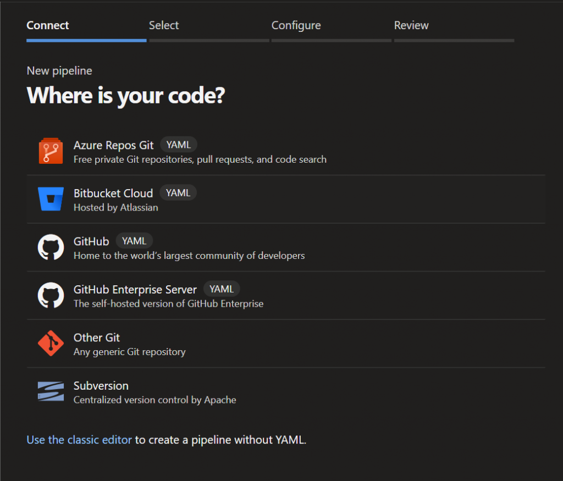
Task: Select the Other Git repository option
Action: [286, 344]
